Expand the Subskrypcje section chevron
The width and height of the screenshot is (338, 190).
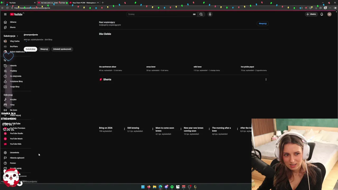tap(17, 36)
